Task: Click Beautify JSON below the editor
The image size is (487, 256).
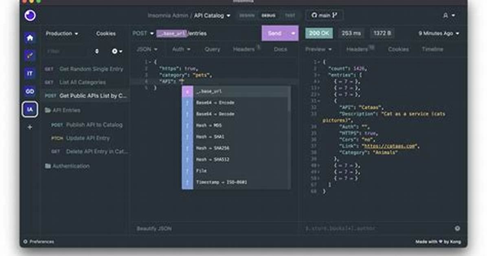Action: pyautogui.click(x=154, y=229)
